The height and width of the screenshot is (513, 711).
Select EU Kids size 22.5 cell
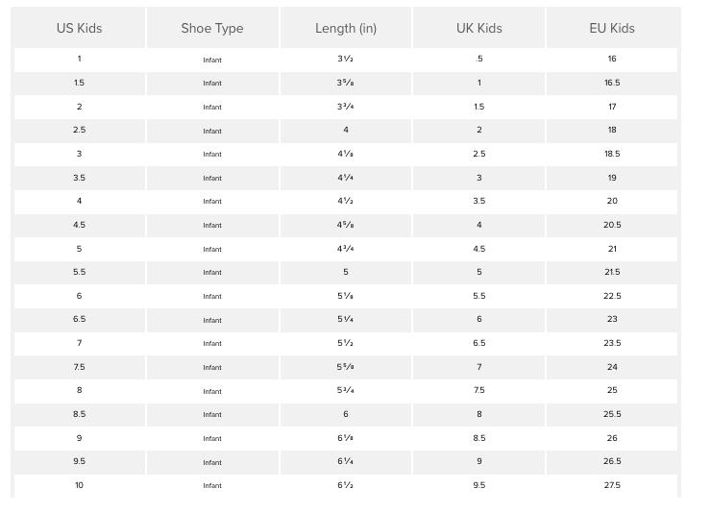click(x=612, y=296)
